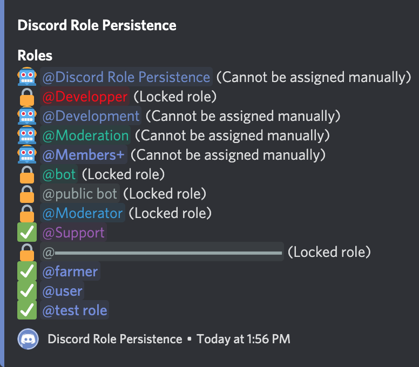Click the robot icon beside Development role

point(27,116)
